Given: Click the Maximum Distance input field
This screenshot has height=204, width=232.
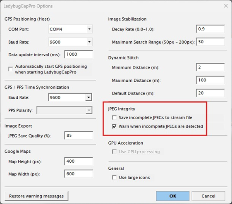Looking at the screenshot, I should pyautogui.click(x=210, y=80).
